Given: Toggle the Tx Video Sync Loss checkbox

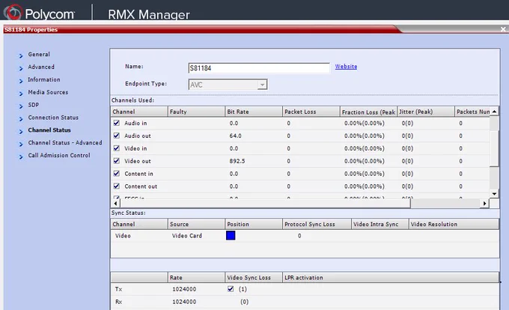Looking at the screenshot, I should (231, 288).
